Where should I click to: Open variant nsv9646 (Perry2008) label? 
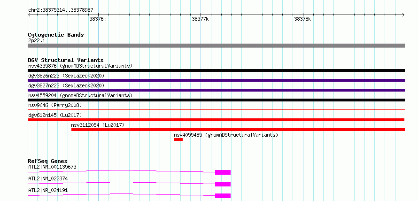pos(55,105)
